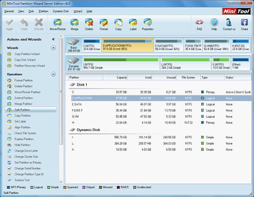Start the Partition Recovery Wizard
The image size is (254, 197).
pyautogui.click(x=30, y=66)
